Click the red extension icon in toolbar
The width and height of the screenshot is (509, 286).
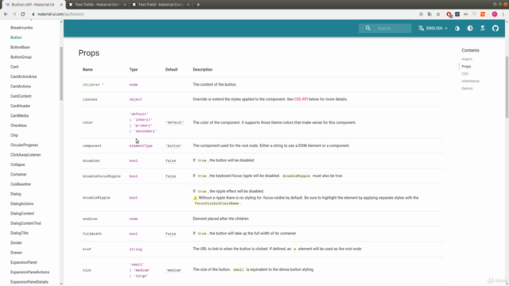(449, 14)
